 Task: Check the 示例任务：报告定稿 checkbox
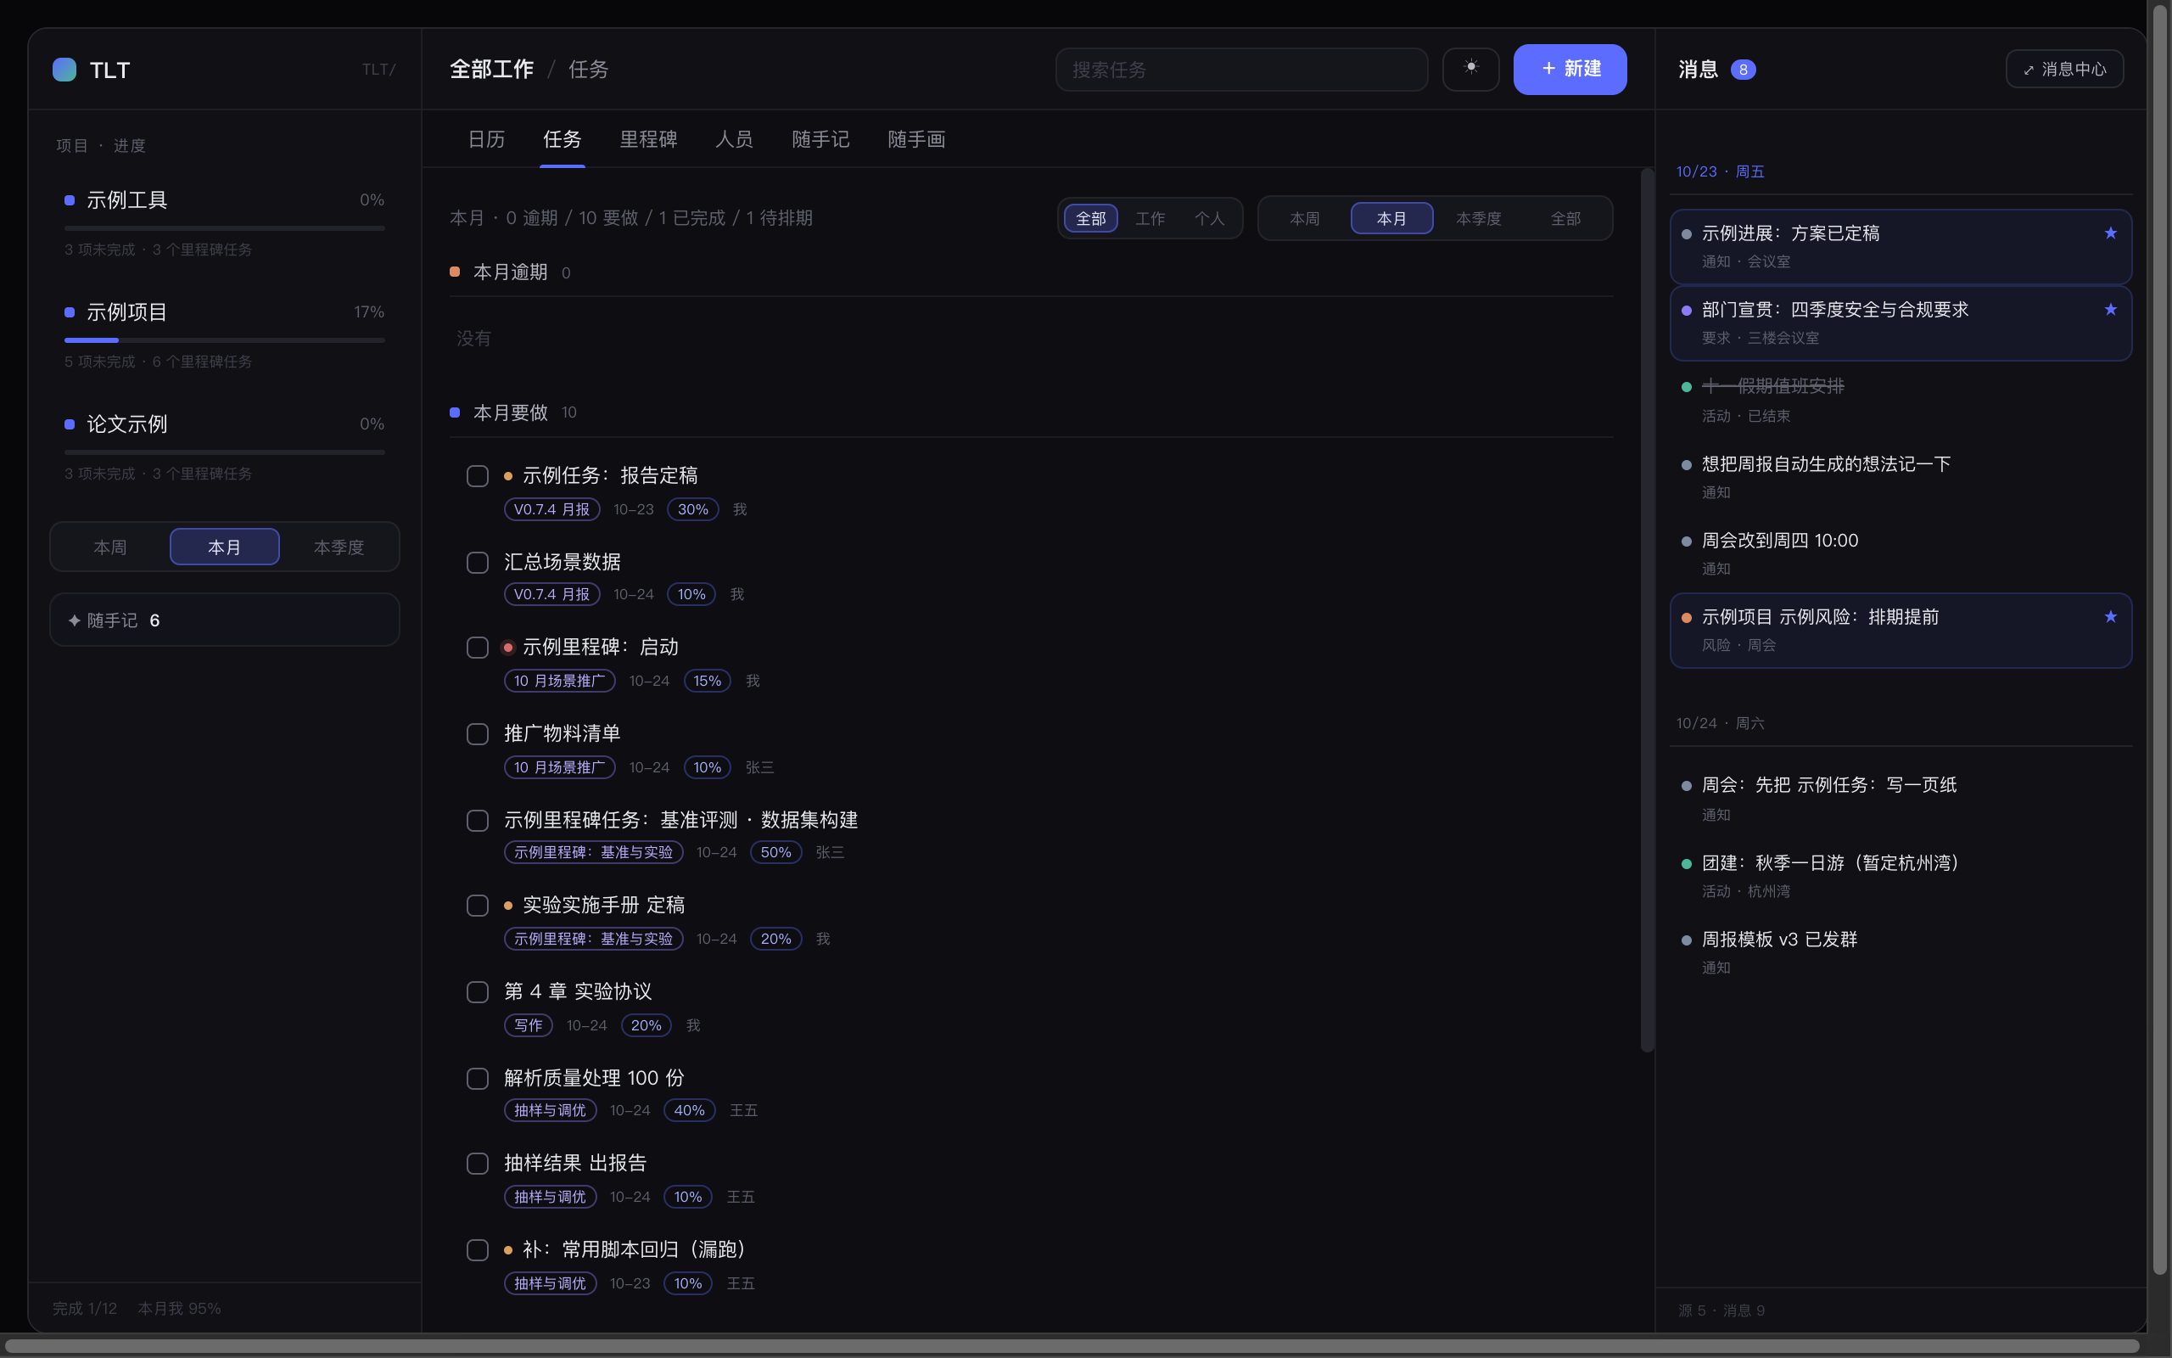coord(478,476)
